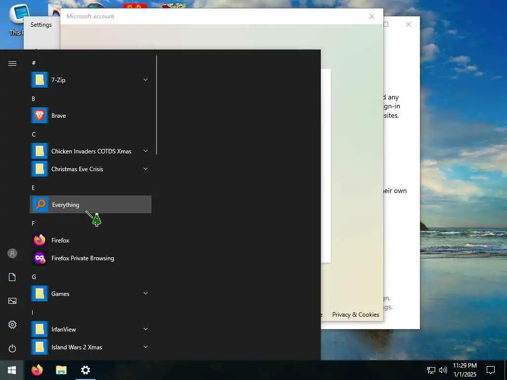Click the Games folder icon in Start
The width and height of the screenshot is (507, 380).
[40, 294]
